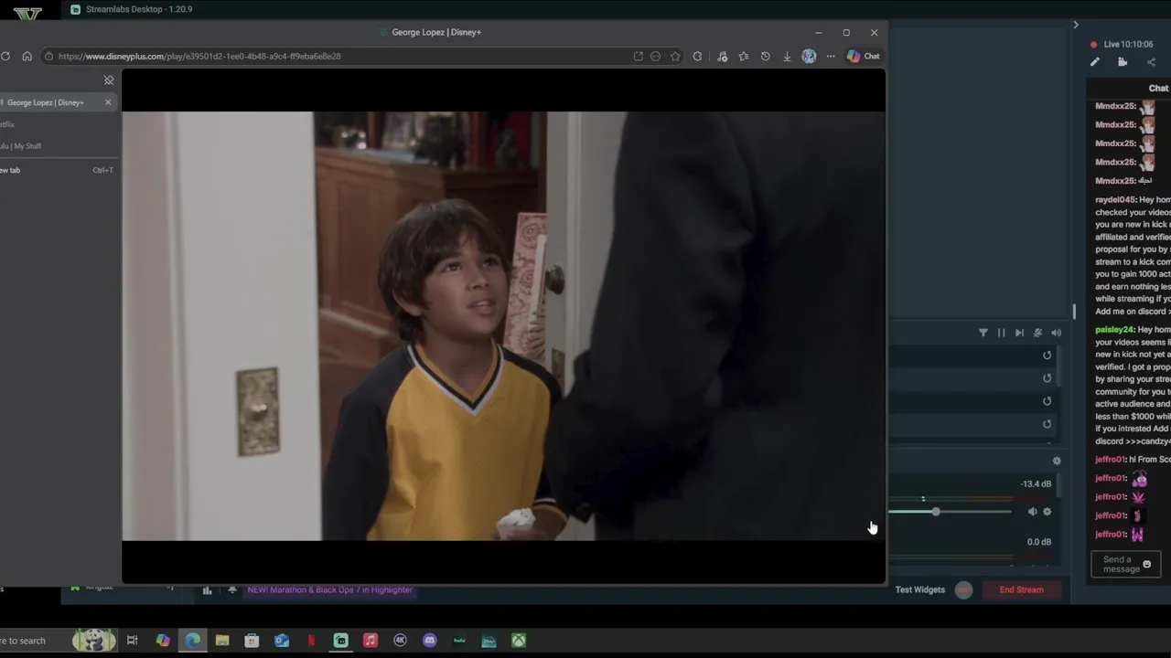Click the REC record button

[963, 589]
